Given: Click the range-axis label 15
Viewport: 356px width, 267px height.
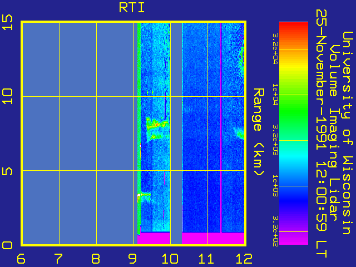Looking at the screenshot, I should 7,22.
